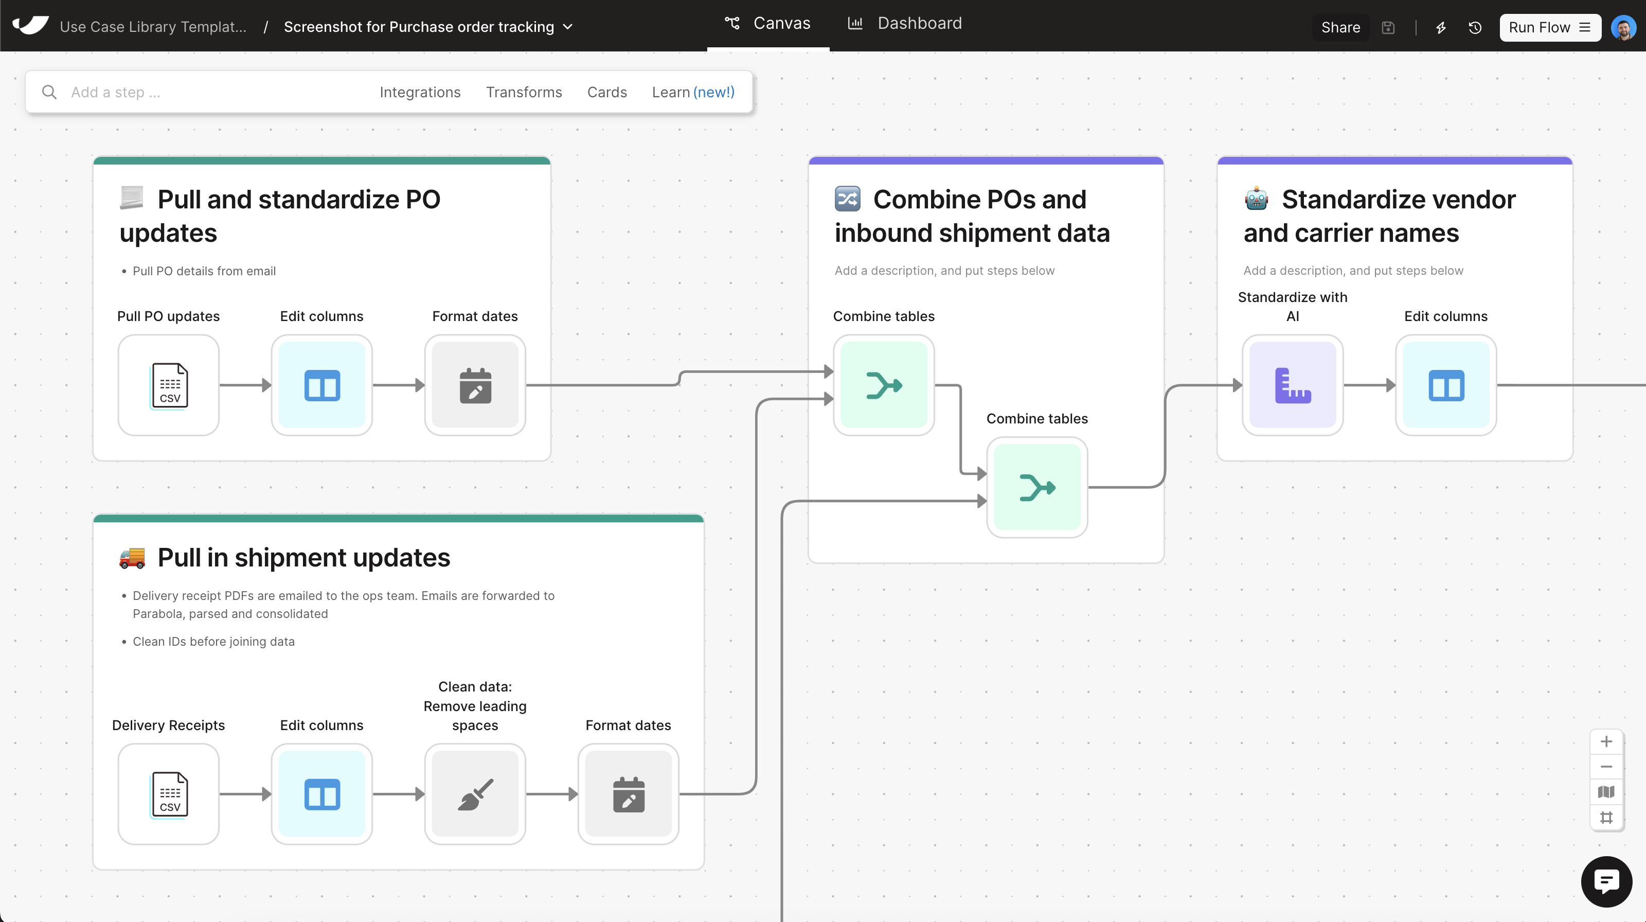Click the lightning bolt icon in header
The image size is (1646, 922).
(1440, 27)
